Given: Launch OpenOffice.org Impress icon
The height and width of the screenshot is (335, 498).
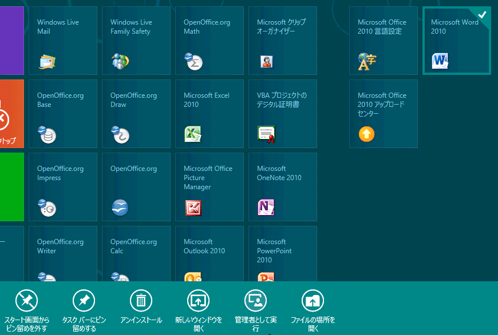Looking at the screenshot, I should (47, 208).
